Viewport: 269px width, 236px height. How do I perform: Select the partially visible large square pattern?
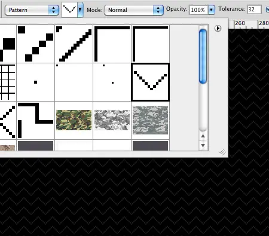click(8, 44)
